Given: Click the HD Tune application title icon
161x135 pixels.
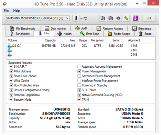Looking at the screenshot, I should (x=5, y=4).
